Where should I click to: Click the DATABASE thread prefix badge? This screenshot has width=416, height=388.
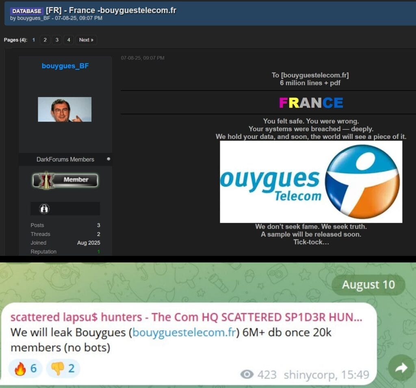pos(26,11)
